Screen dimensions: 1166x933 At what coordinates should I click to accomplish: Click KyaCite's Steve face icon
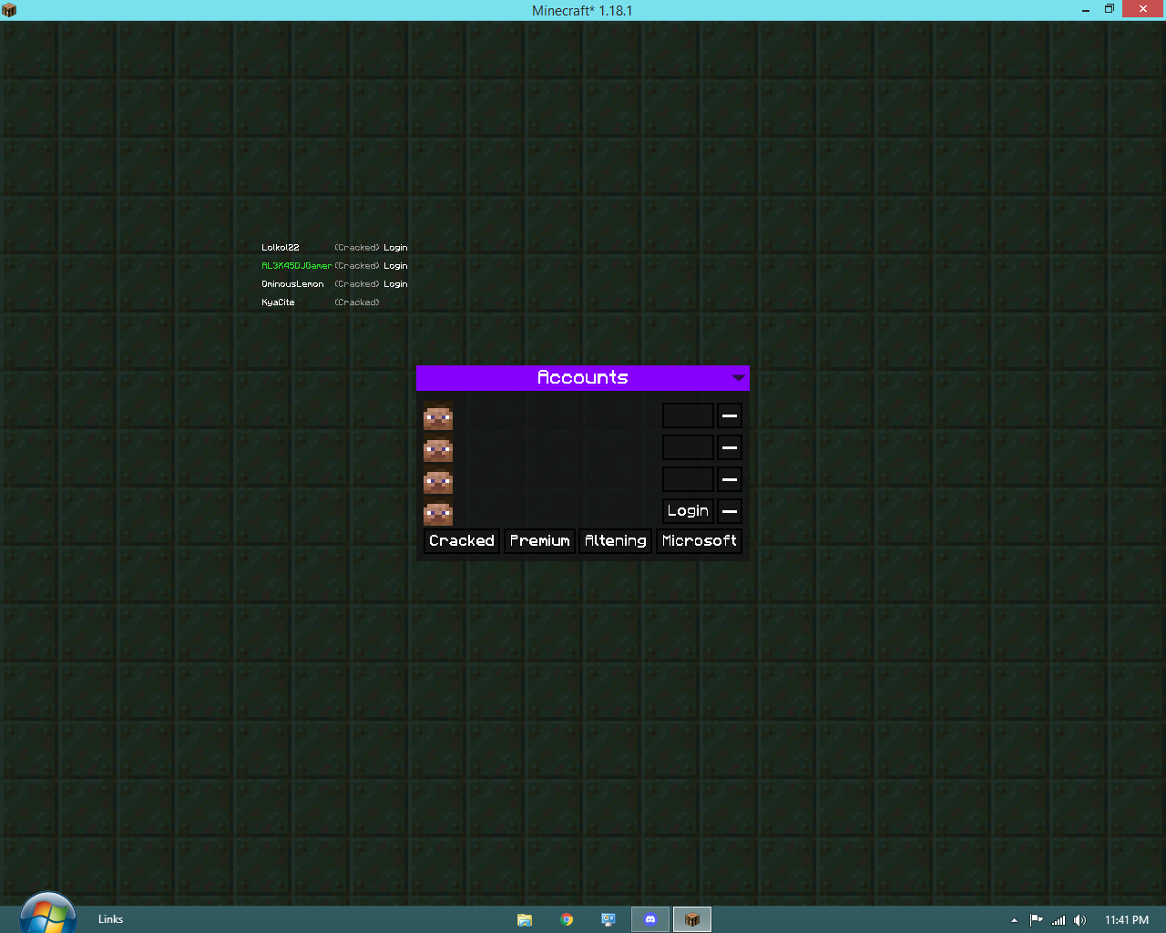pyautogui.click(x=438, y=513)
